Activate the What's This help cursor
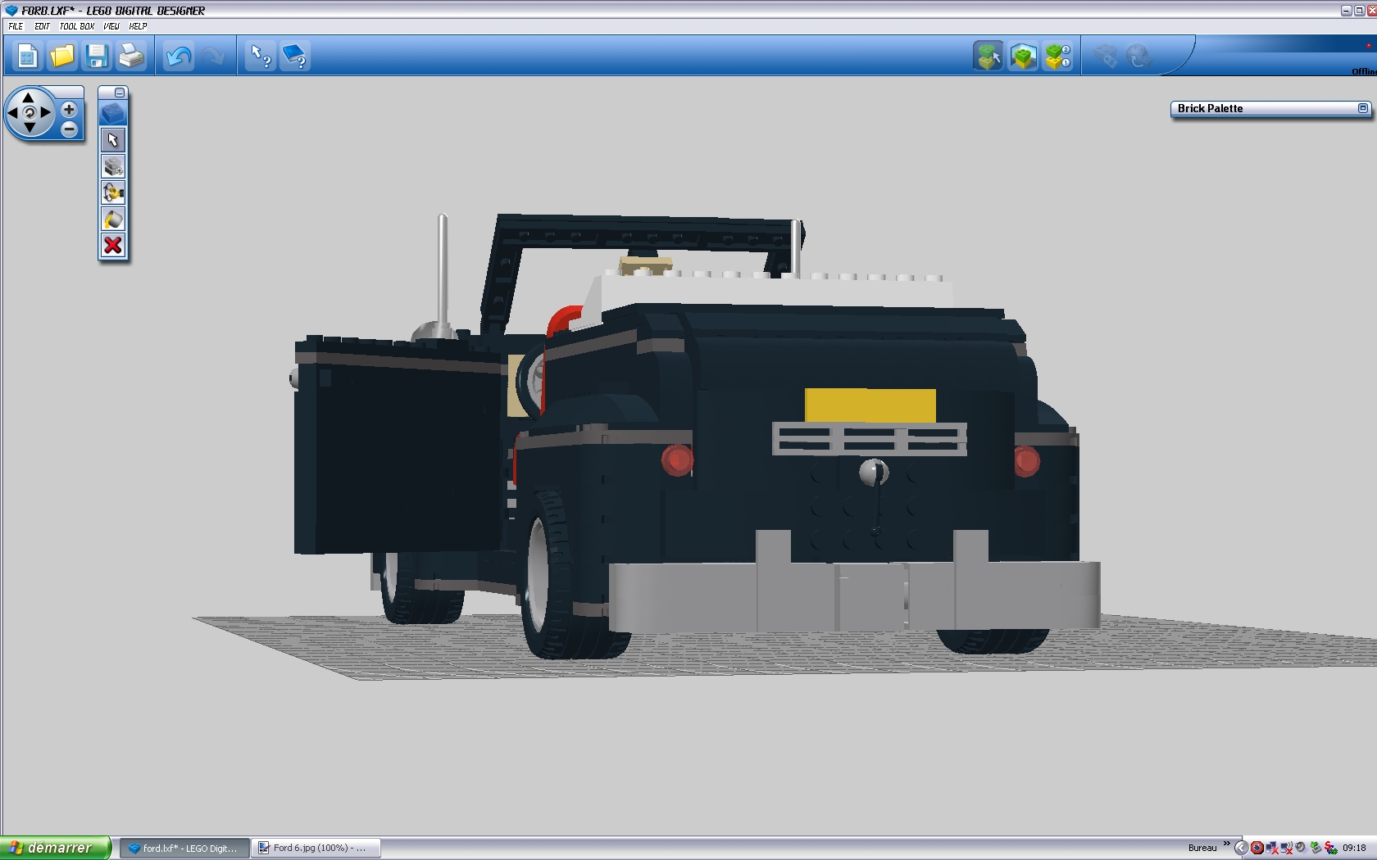 [x=261, y=57]
